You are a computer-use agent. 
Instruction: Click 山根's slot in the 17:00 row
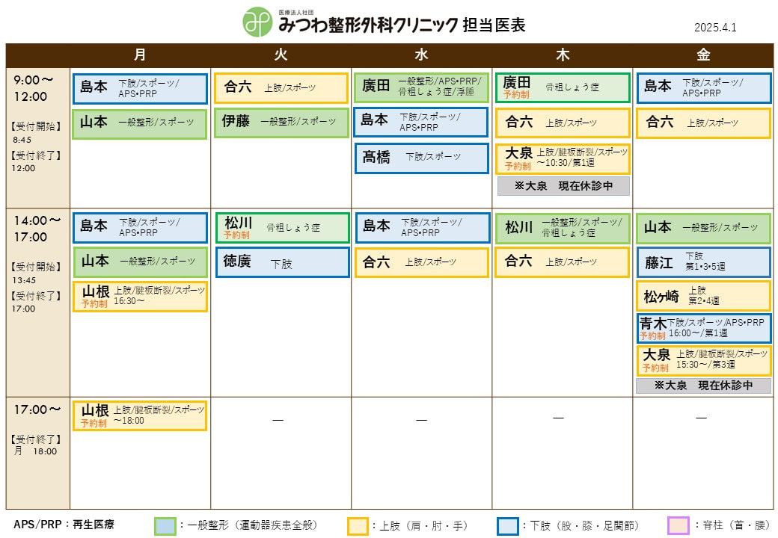pos(140,415)
